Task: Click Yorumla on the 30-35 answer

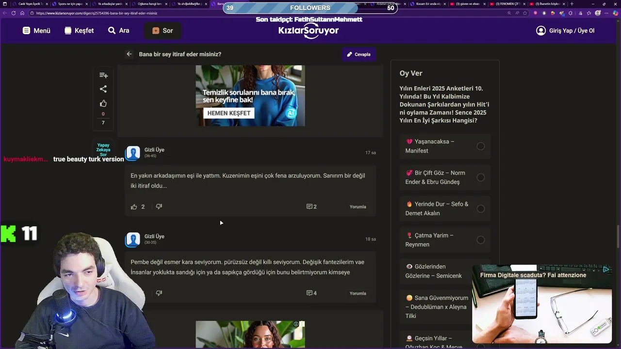Action: 358,293
